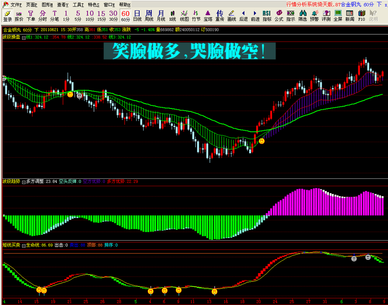Open the RSI 指标 indicators icon

pos(267,16)
